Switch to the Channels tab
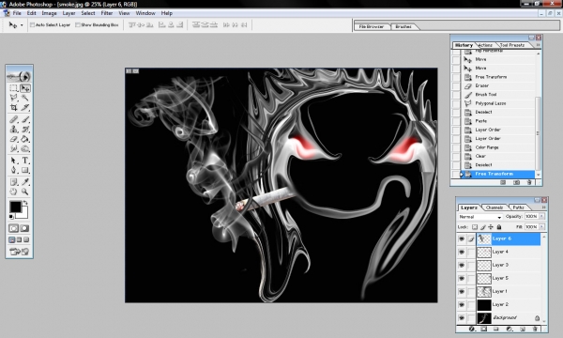The height and width of the screenshot is (338, 563). [495, 207]
